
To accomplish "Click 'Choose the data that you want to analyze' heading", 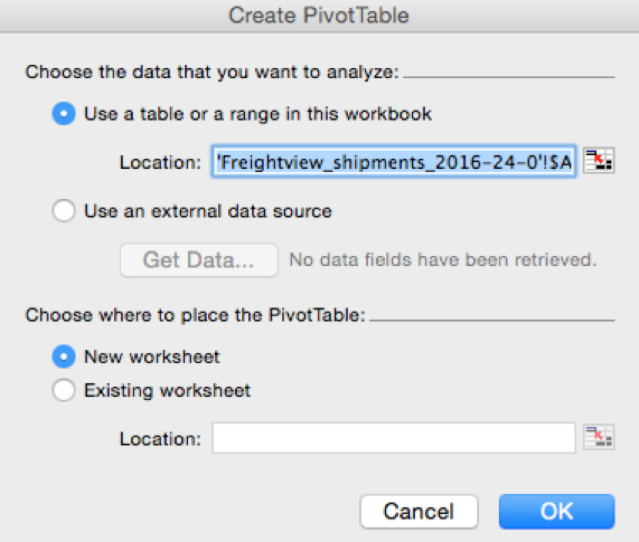I will tap(212, 72).
